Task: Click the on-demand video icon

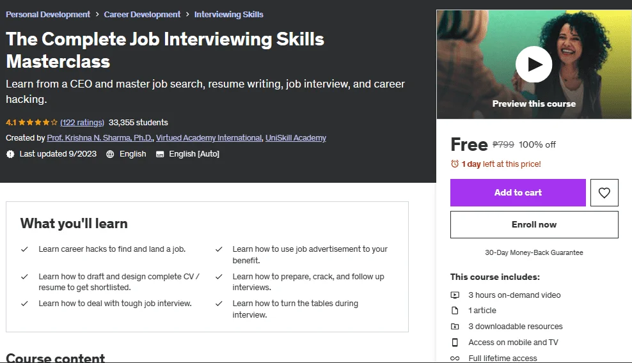Action: coord(455,295)
